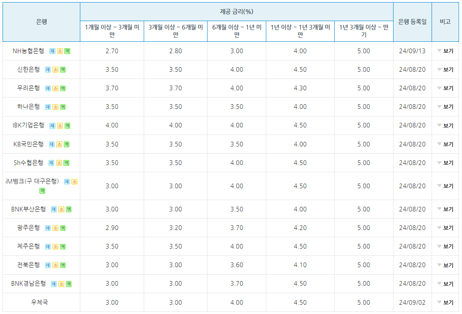Click the 1년 이상 ~ 1년 3개월 미만 header
The width and height of the screenshot is (462, 314).
click(300, 31)
